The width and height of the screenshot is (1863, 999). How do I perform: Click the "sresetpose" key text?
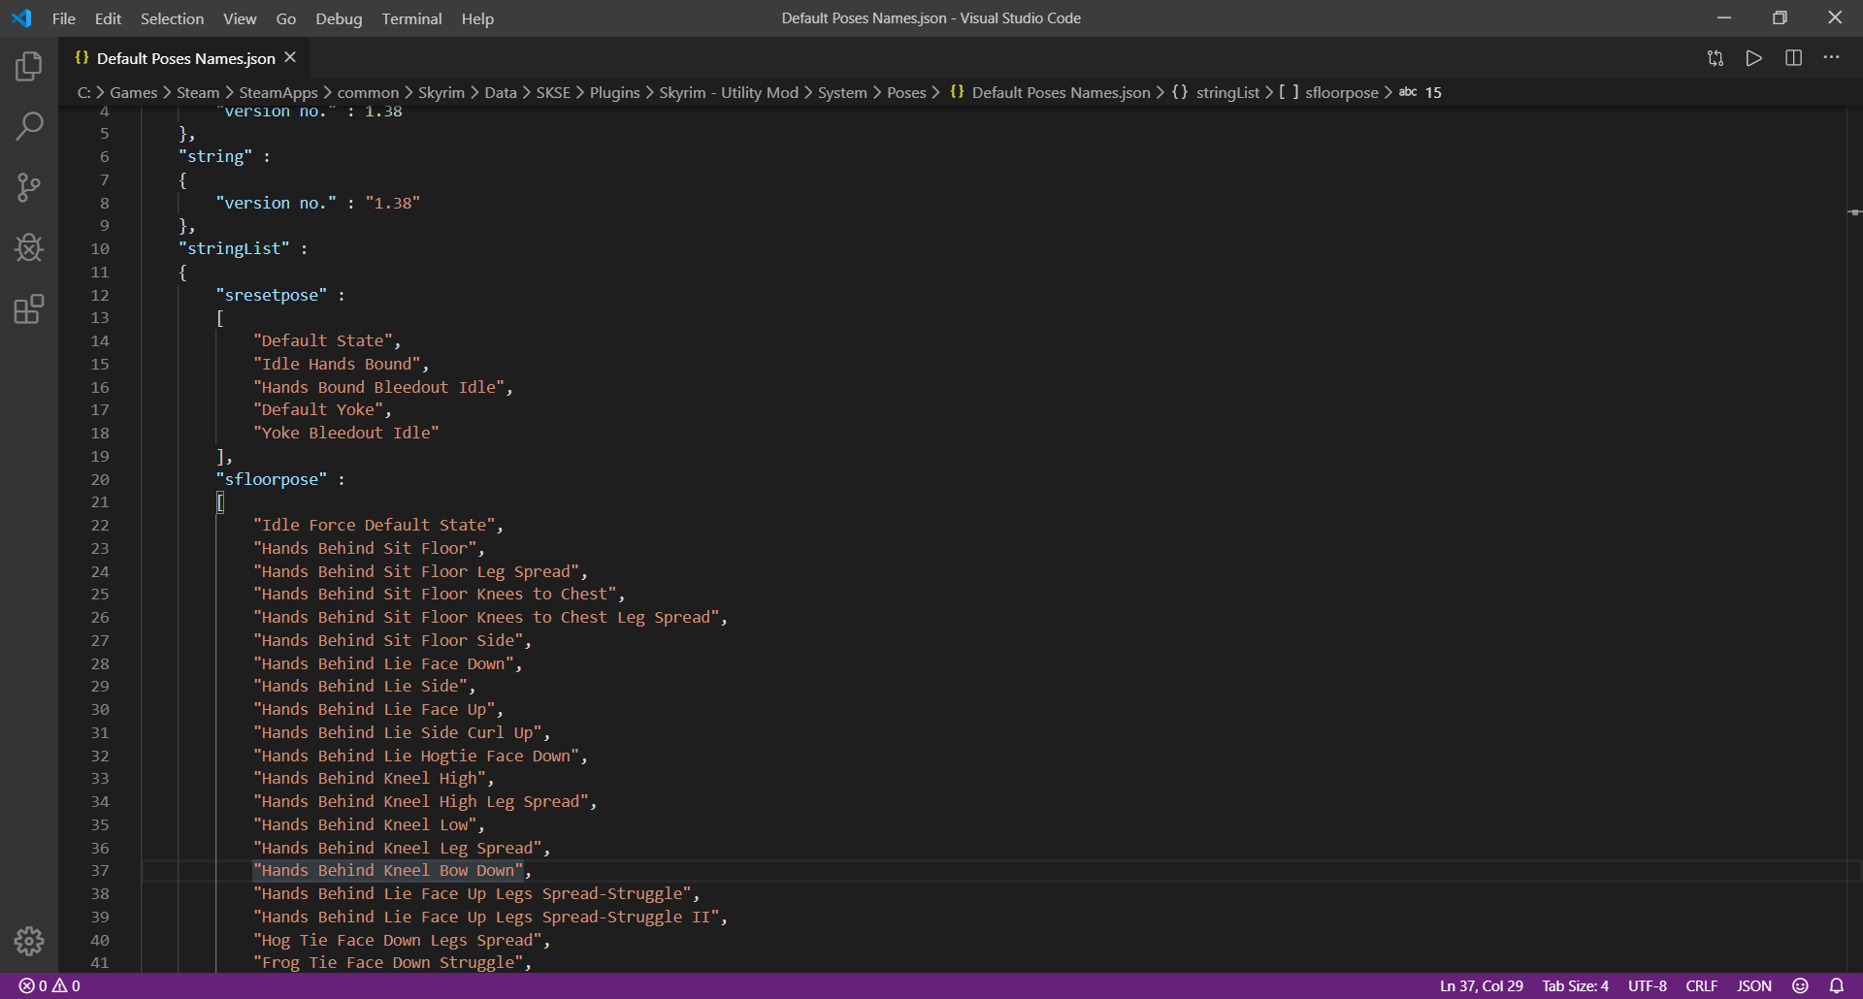tap(272, 295)
